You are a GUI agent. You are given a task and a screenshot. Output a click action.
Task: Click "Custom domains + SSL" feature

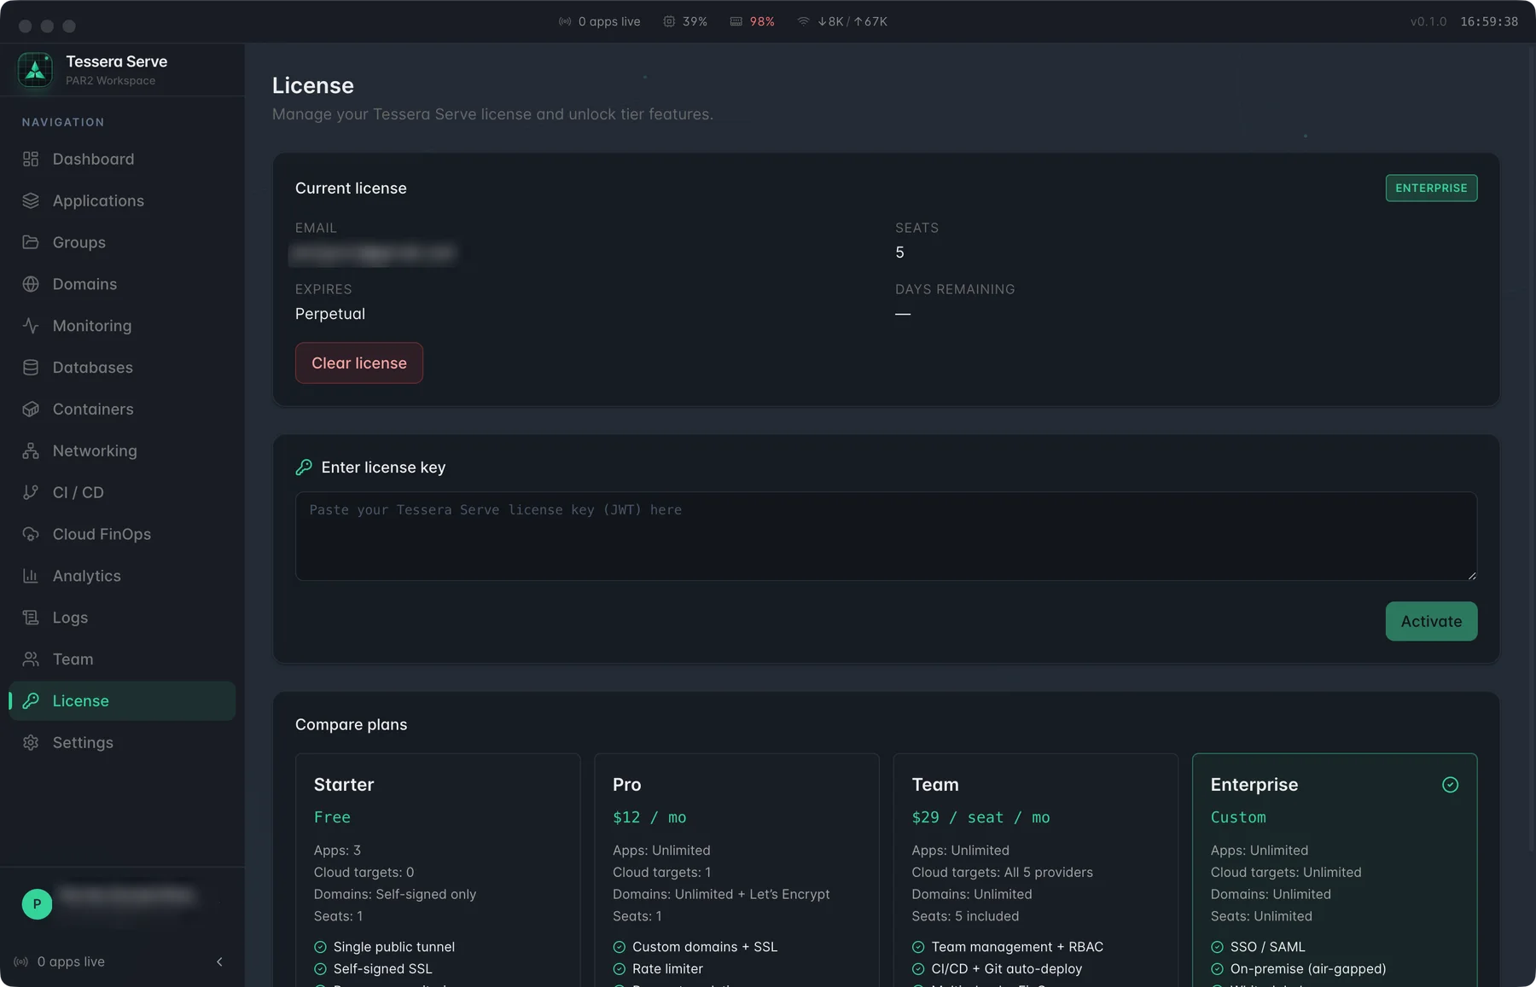(705, 947)
